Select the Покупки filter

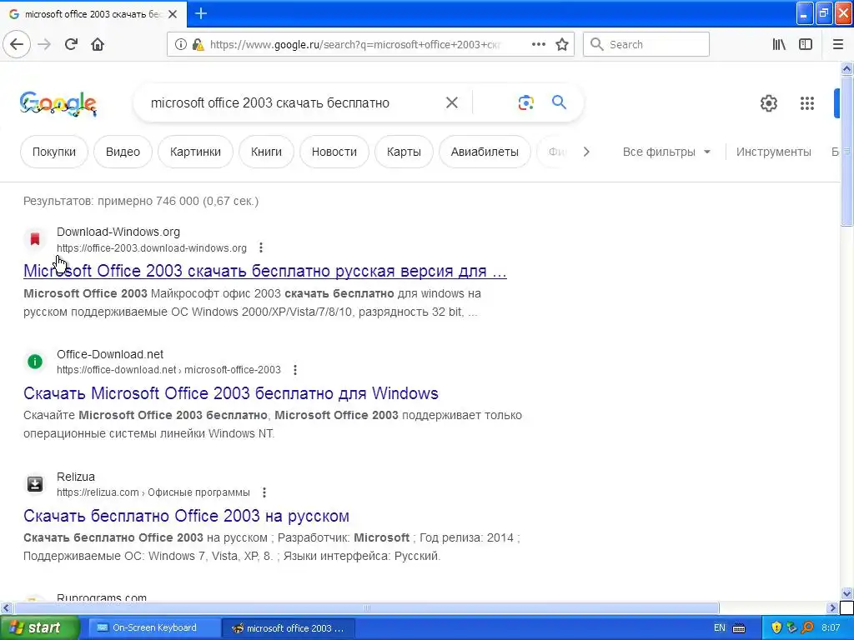[x=54, y=152]
